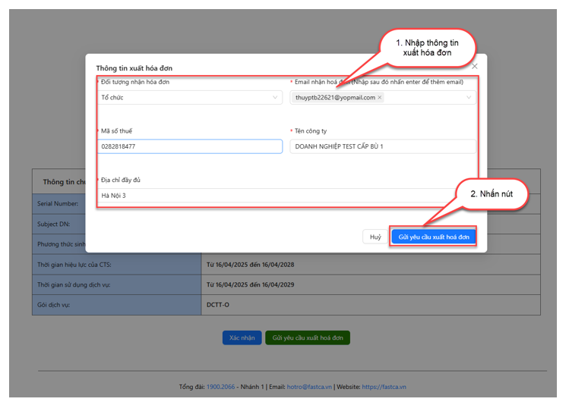This screenshot has height=405, width=569.
Task: Open the 1900.2066 hotline link
Action: [x=220, y=387]
